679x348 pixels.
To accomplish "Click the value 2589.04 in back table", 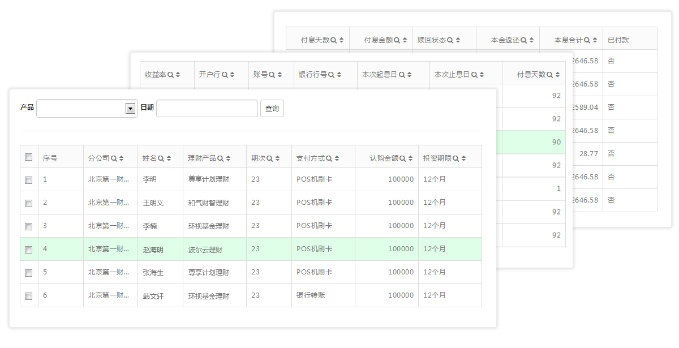I will (585, 107).
